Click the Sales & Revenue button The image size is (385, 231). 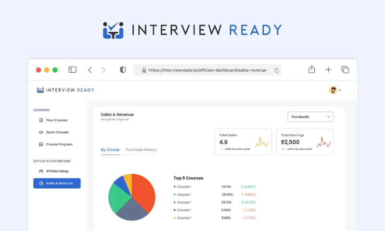(x=57, y=183)
